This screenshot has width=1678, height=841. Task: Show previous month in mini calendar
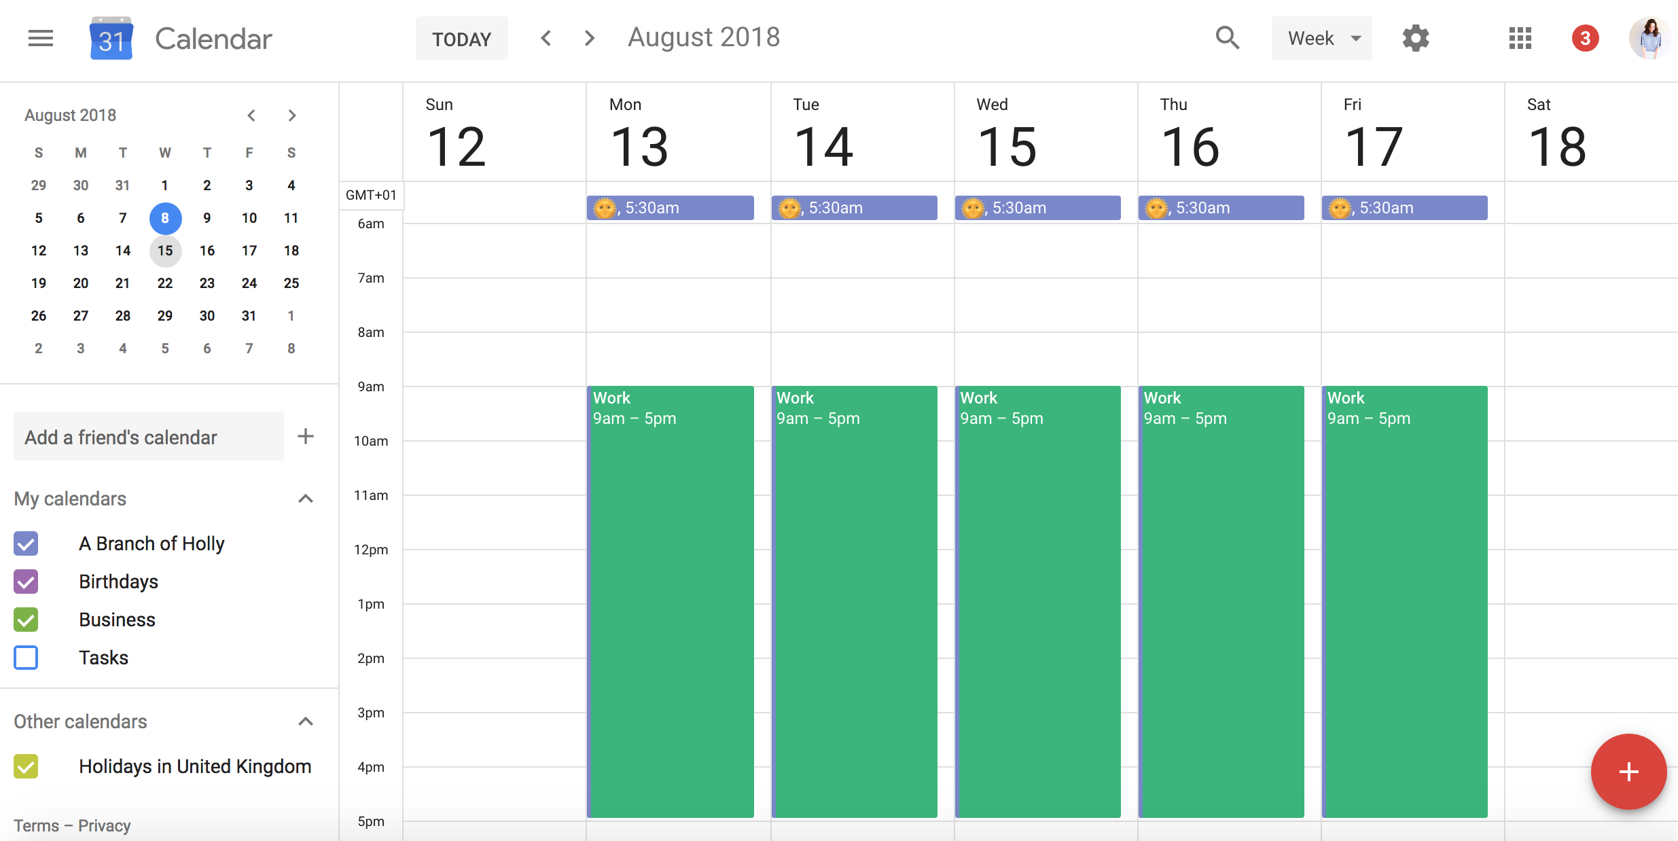(251, 115)
